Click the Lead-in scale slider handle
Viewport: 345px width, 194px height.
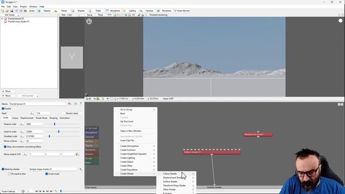59,131
